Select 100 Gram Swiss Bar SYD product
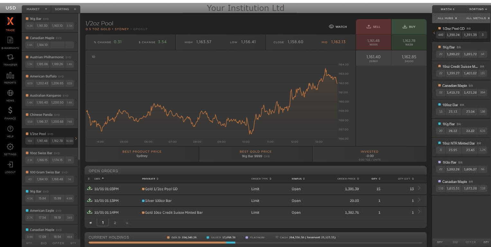 [50, 176]
